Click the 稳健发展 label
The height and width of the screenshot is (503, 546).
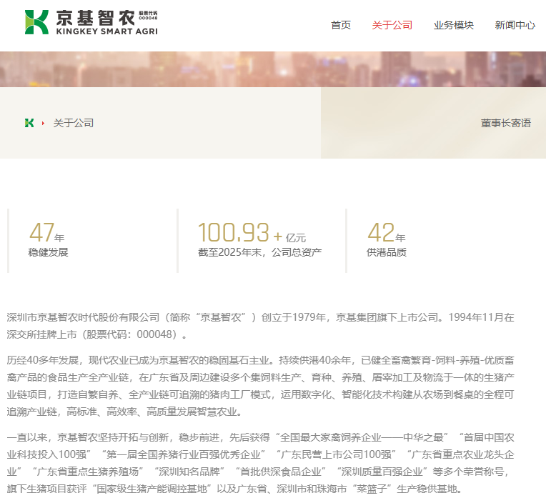click(48, 252)
